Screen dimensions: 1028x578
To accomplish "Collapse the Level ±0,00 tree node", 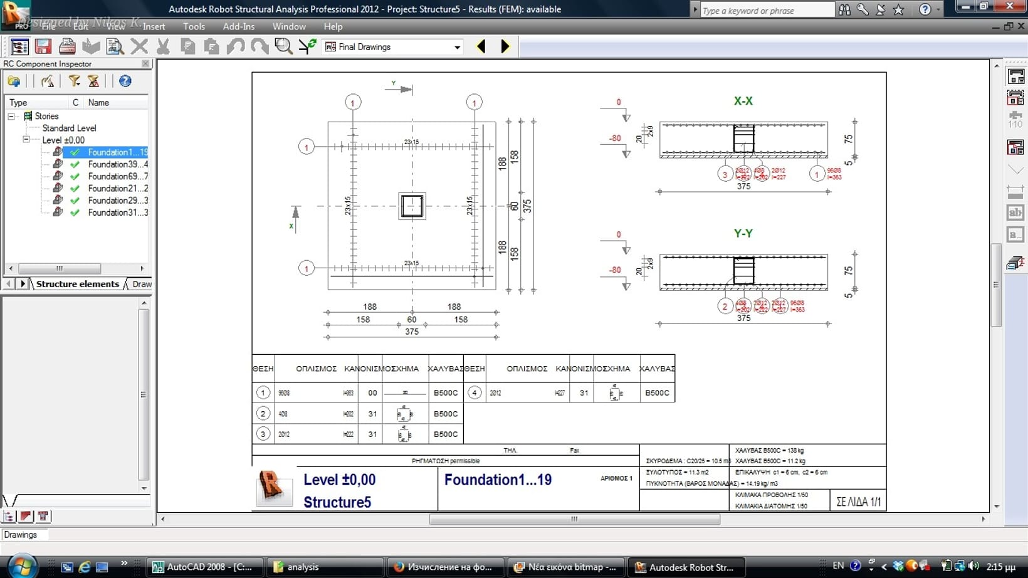I will (x=26, y=140).
